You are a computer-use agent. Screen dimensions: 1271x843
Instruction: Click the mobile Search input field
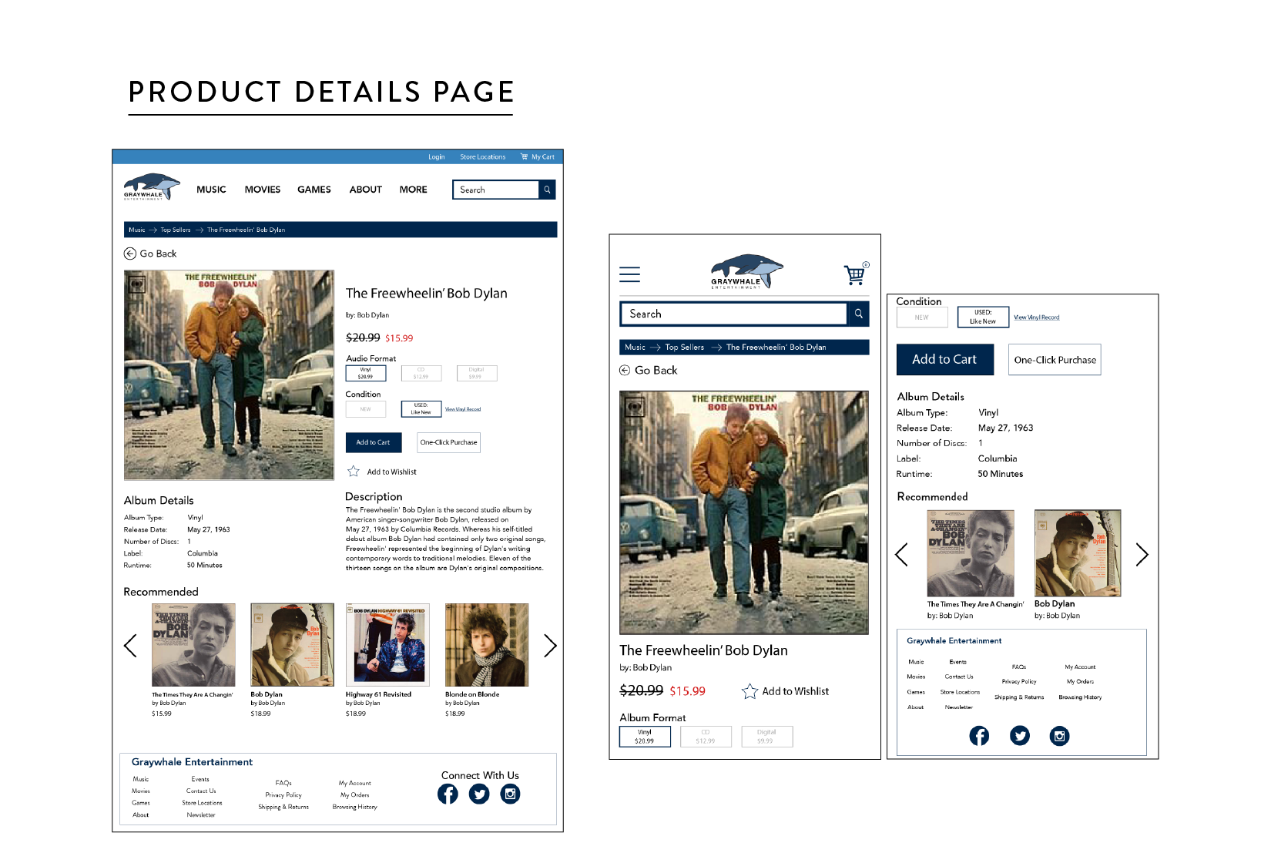pos(733,314)
